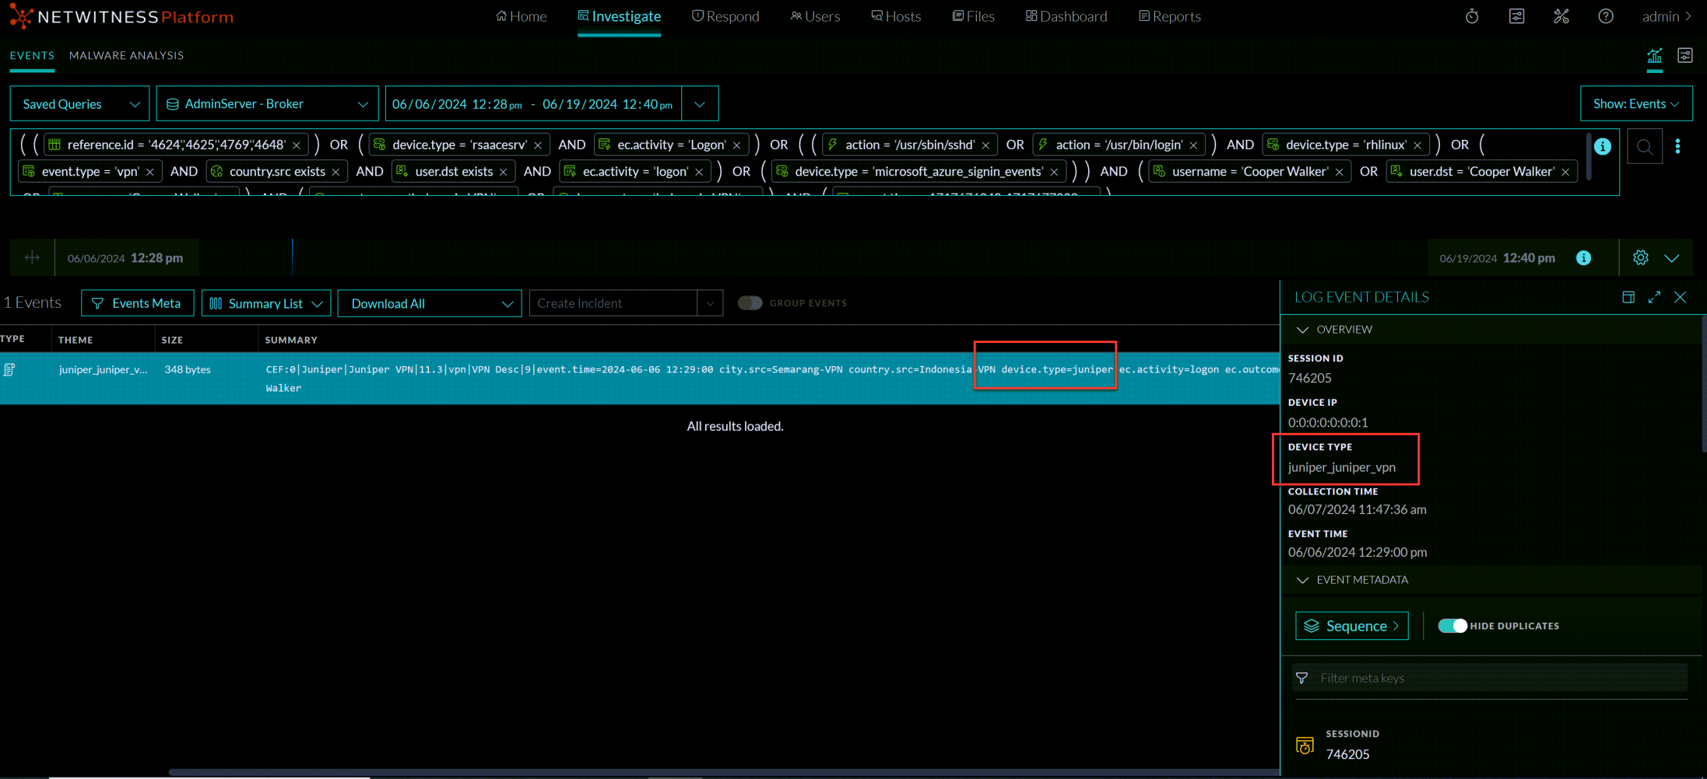Run the query with the magnifier icon
Image resolution: width=1707 pixels, height=779 pixels.
pyautogui.click(x=1645, y=146)
